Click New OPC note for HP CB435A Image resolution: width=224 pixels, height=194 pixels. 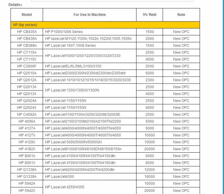click(x=181, y=32)
